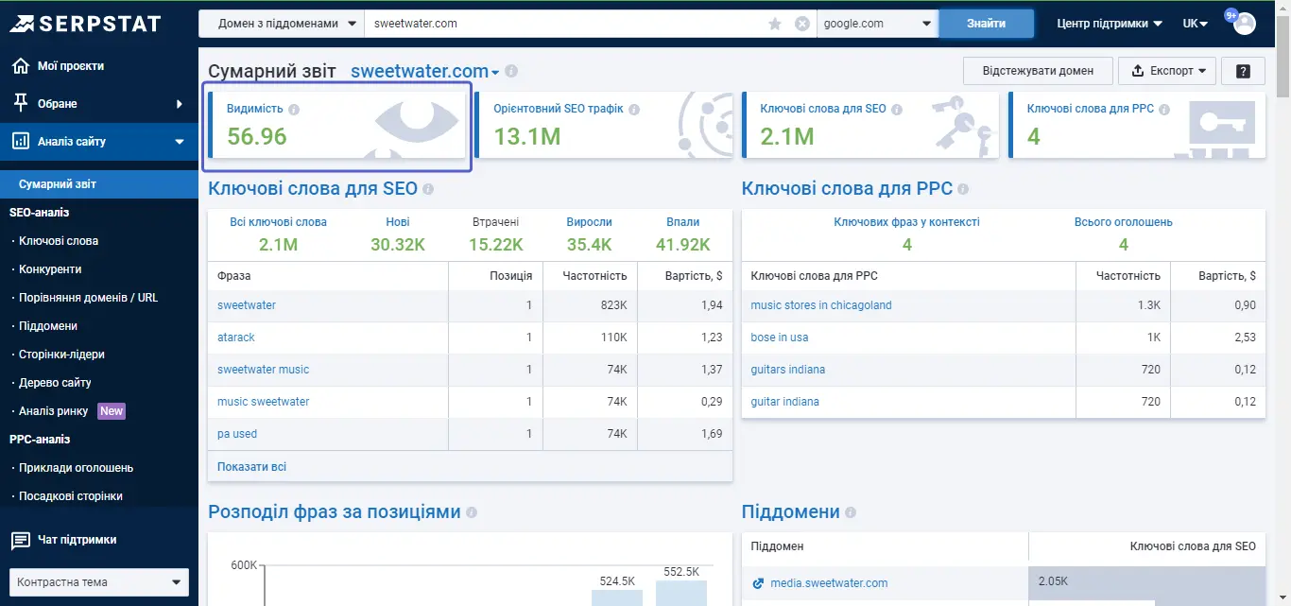Click the info icon next to sweetwater.com title
1291x606 pixels.
point(511,72)
